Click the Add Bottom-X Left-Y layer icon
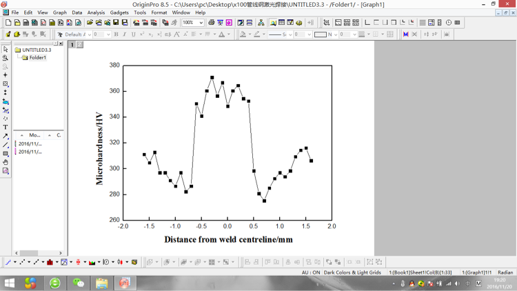Image resolution: width=517 pixels, height=291 pixels. (367, 23)
